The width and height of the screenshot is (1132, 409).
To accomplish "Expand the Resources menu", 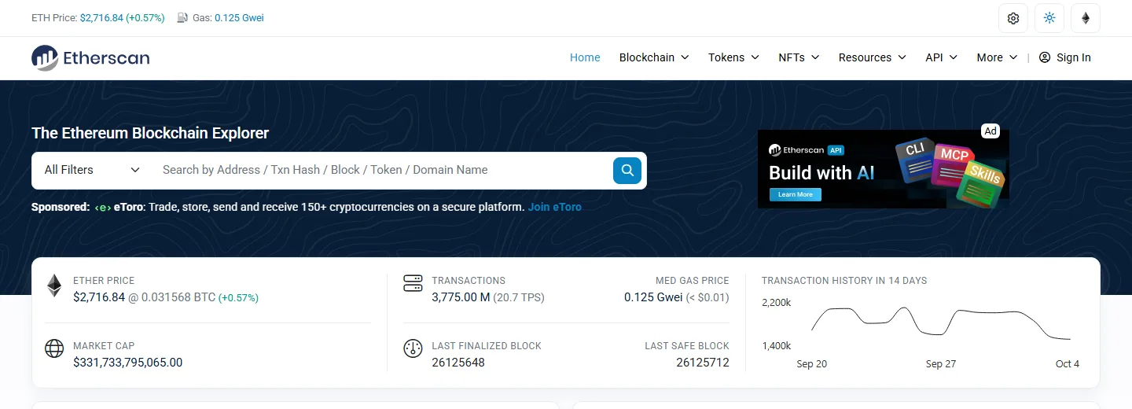I will 873,57.
